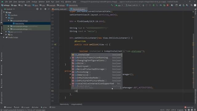This screenshot has height=111, width=197.
Task: Click MainActivity breadcrumb in navigation bar
Action: [72, 5]
